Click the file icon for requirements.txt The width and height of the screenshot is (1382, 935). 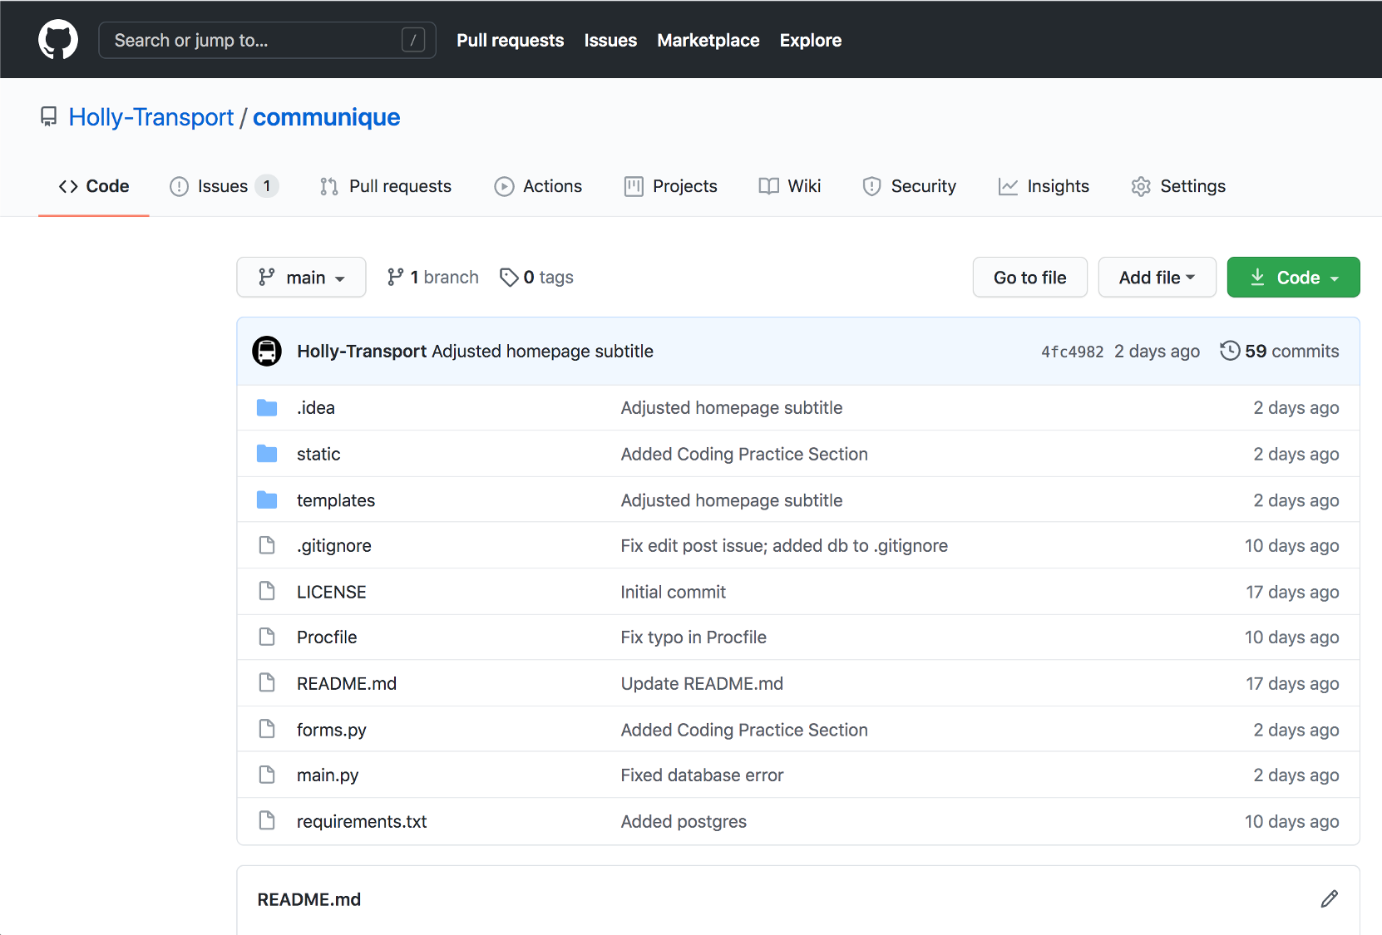click(267, 820)
